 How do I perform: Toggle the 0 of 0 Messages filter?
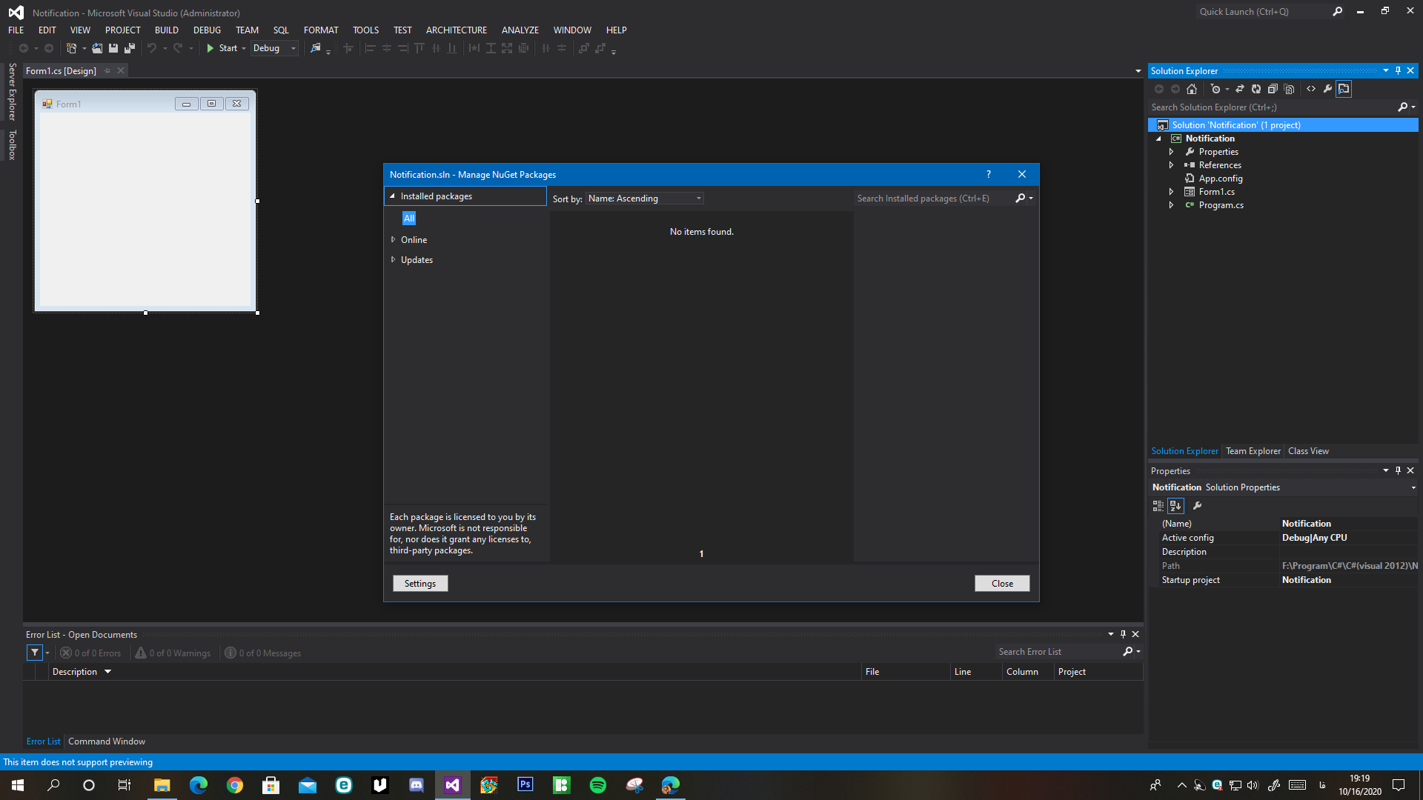[x=263, y=653]
